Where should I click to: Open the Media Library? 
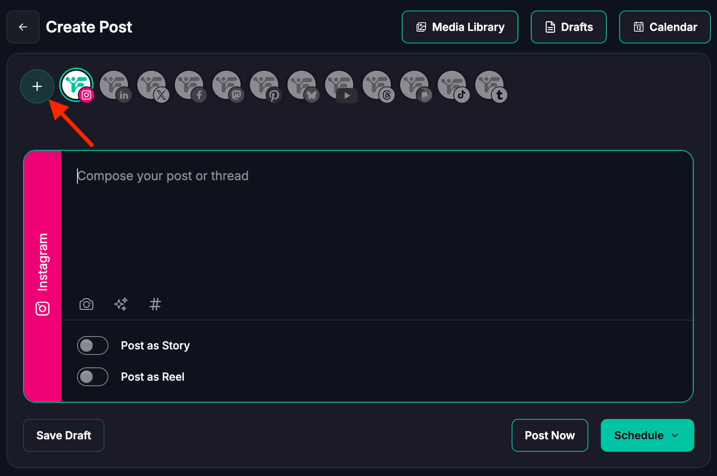[460, 27]
